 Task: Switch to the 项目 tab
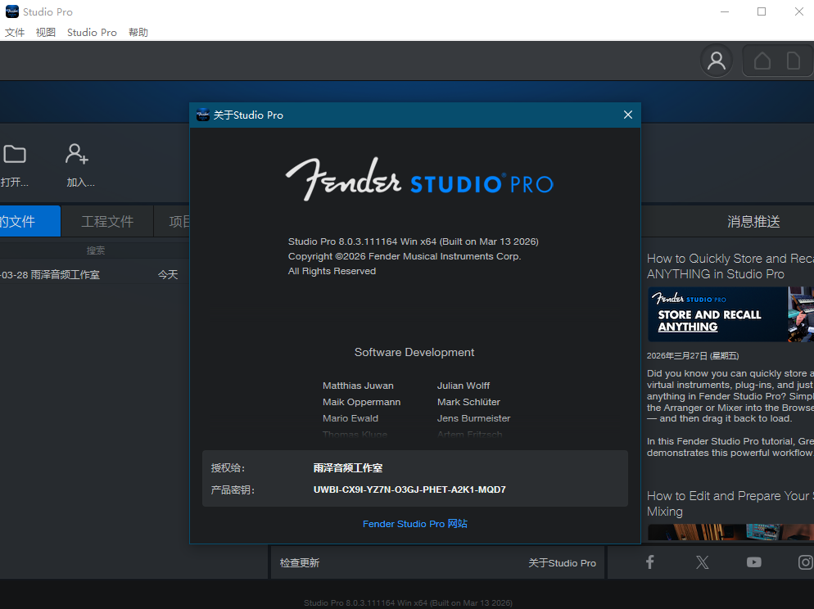(x=179, y=221)
